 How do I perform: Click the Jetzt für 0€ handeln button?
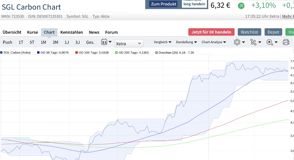pyautogui.click(x=211, y=32)
